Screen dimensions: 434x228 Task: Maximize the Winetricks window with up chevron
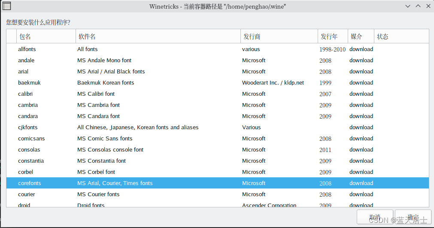tap(418, 6)
